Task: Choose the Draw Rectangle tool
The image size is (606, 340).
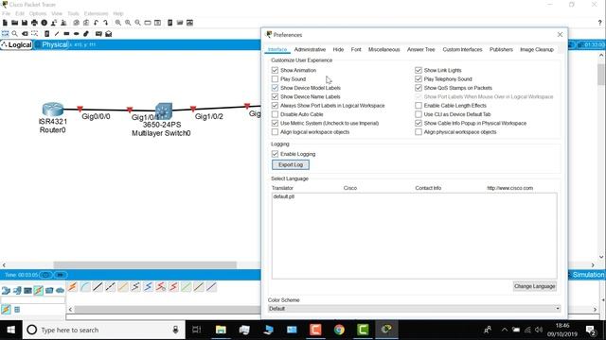Action: point(66,34)
